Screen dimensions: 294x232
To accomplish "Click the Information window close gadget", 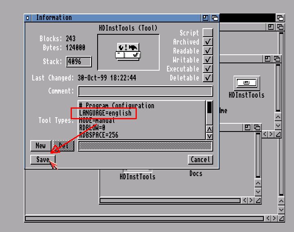I will click(x=28, y=18).
